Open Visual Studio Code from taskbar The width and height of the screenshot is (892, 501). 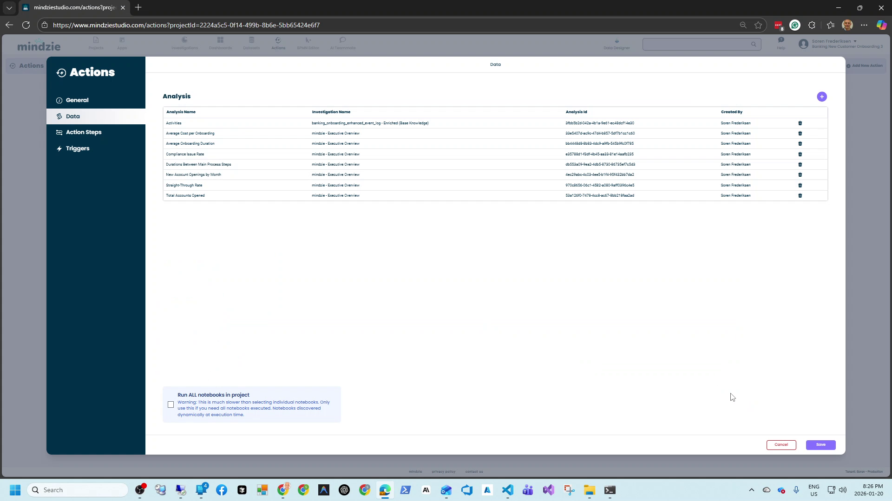point(507,490)
